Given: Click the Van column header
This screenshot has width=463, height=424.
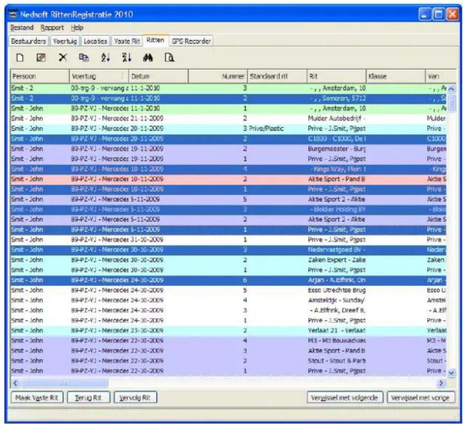Looking at the screenshot, I should click(x=441, y=76).
